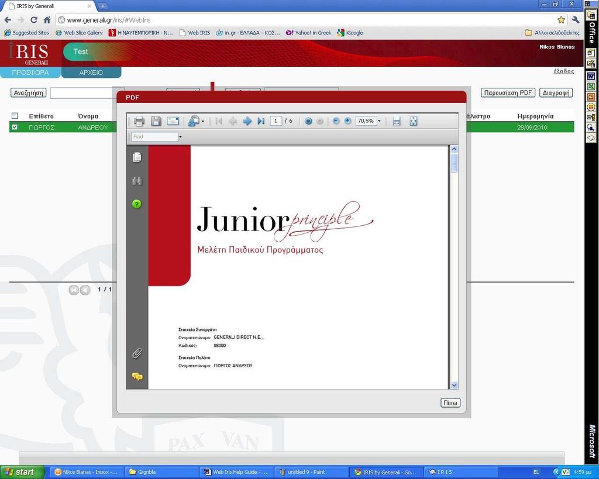Jump to last PDF page
Screen dimensions: 599x479
[x=261, y=122]
